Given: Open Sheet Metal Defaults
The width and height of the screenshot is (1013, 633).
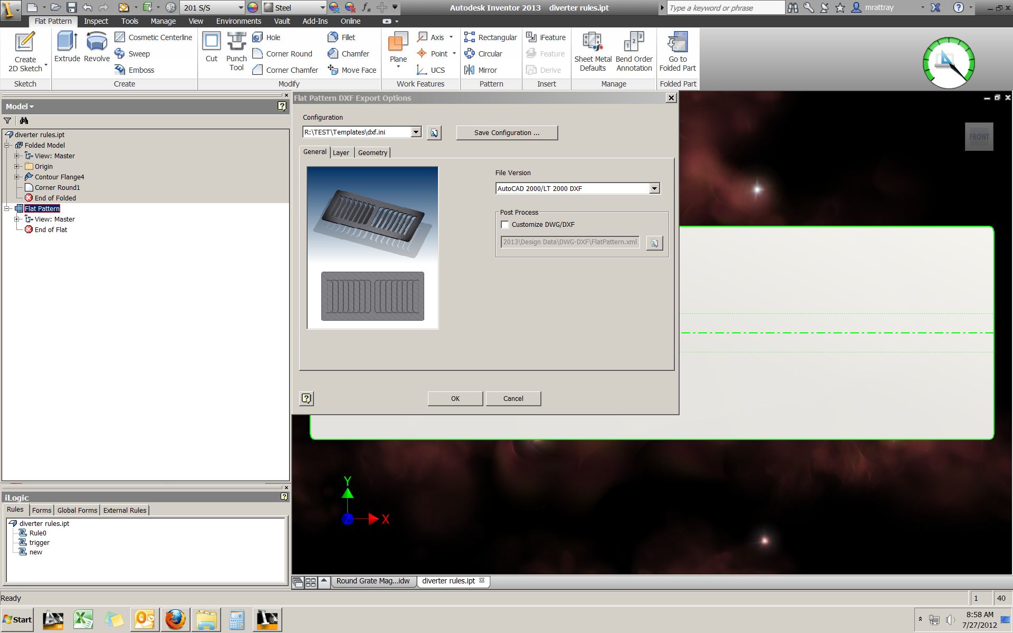Looking at the screenshot, I should 592,51.
